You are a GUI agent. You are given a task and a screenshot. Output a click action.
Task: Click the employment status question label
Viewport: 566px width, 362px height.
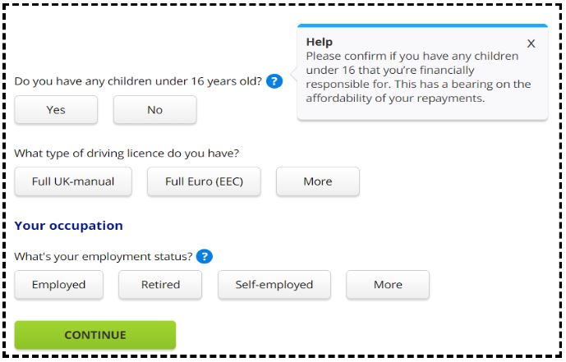[104, 256]
